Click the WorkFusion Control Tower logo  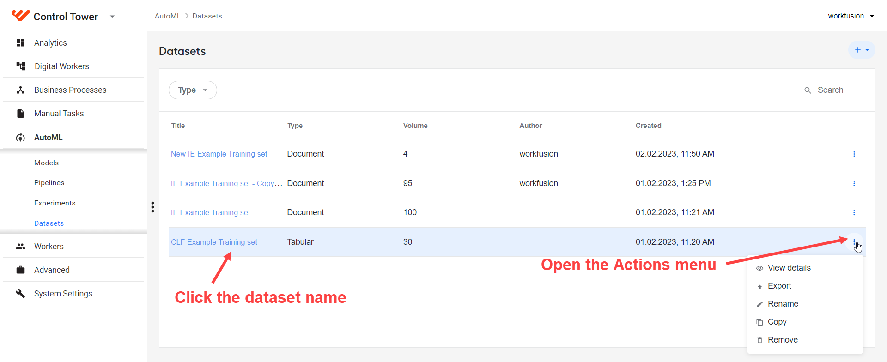[21, 16]
